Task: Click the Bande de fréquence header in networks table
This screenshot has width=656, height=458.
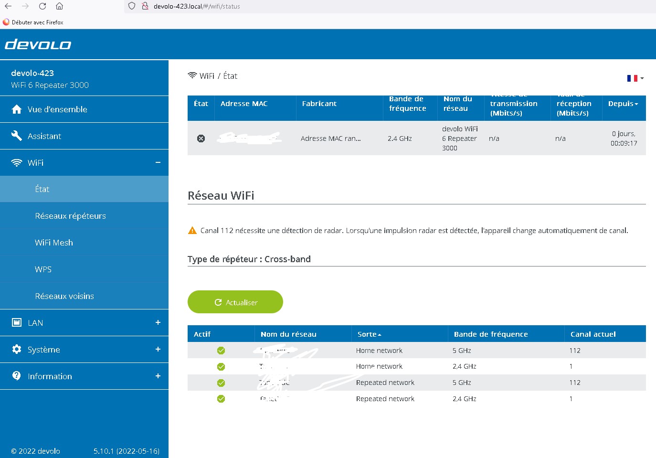Action: (x=491, y=334)
